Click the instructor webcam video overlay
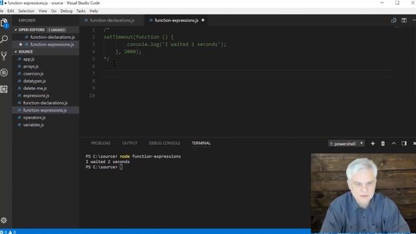The width and height of the screenshot is (416, 234). point(363,194)
